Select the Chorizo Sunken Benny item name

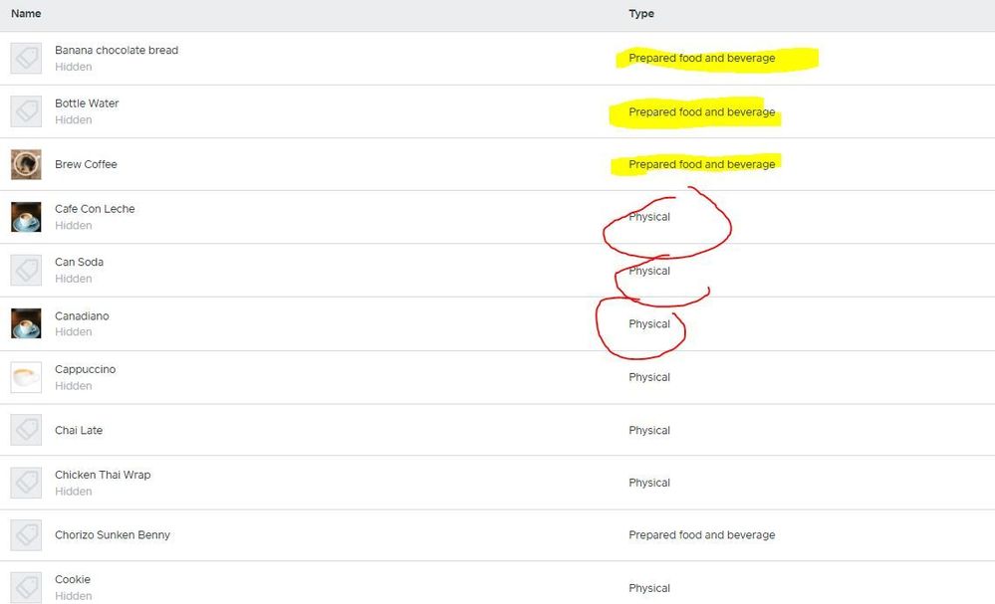[x=113, y=535]
